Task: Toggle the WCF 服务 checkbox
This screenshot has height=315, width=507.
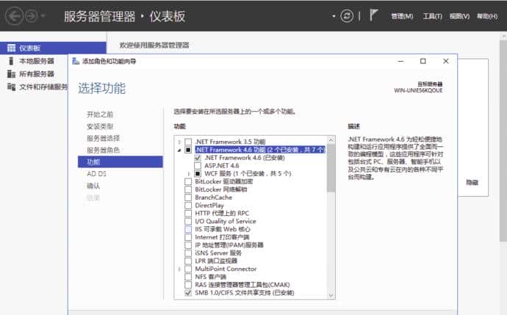Action: tap(198, 174)
